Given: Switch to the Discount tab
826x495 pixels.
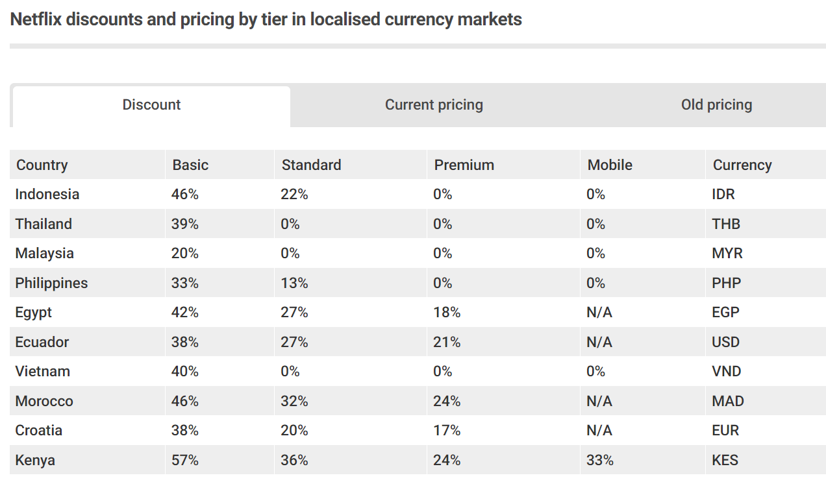Looking at the screenshot, I should pos(151,105).
